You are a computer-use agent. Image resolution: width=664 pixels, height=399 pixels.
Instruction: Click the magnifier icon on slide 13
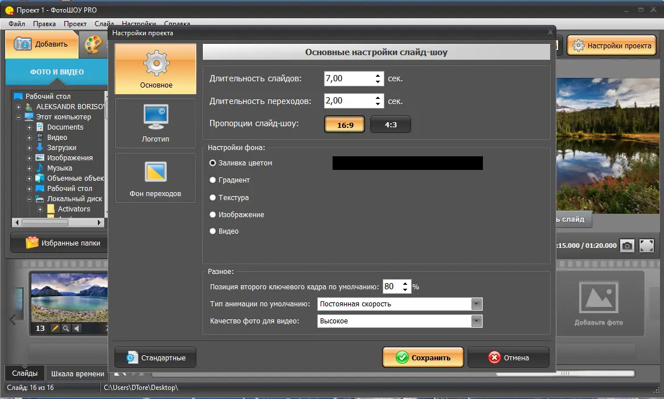tap(65, 328)
